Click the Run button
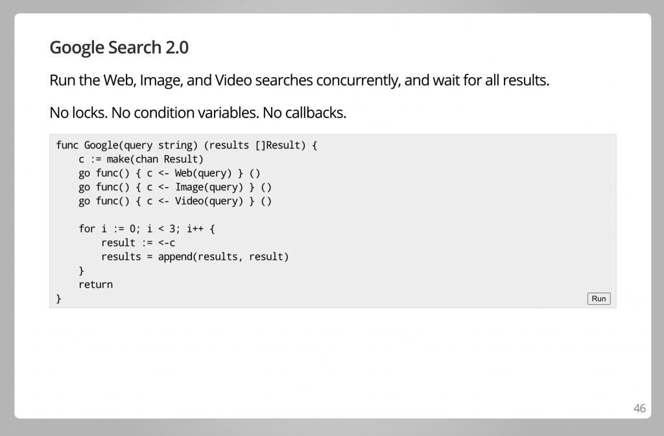 (x=599, y=298)
